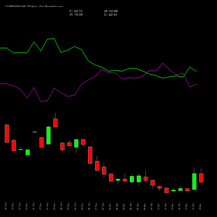The image size is (217, 217).
Task: Click the open value O: 73.50
Action: click(76, 15)
